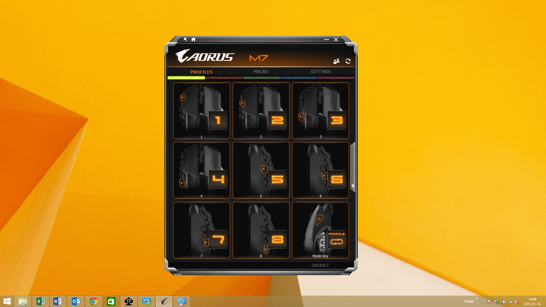The height and width of the screenshot is (307, 546).
Task: Click the back arrow icon in title bar
Action: coord(185,40)
